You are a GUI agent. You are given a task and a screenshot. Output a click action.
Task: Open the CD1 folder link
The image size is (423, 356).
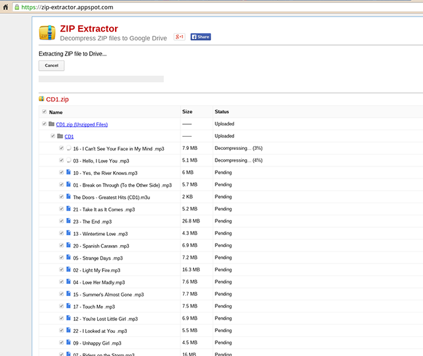pos(69,137)
